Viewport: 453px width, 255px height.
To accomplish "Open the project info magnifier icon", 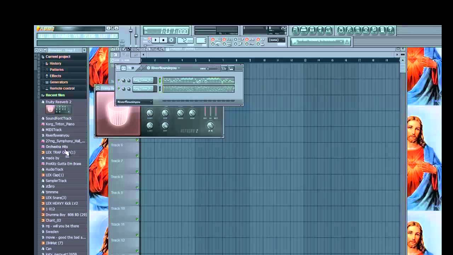I will tap(374, 30).
